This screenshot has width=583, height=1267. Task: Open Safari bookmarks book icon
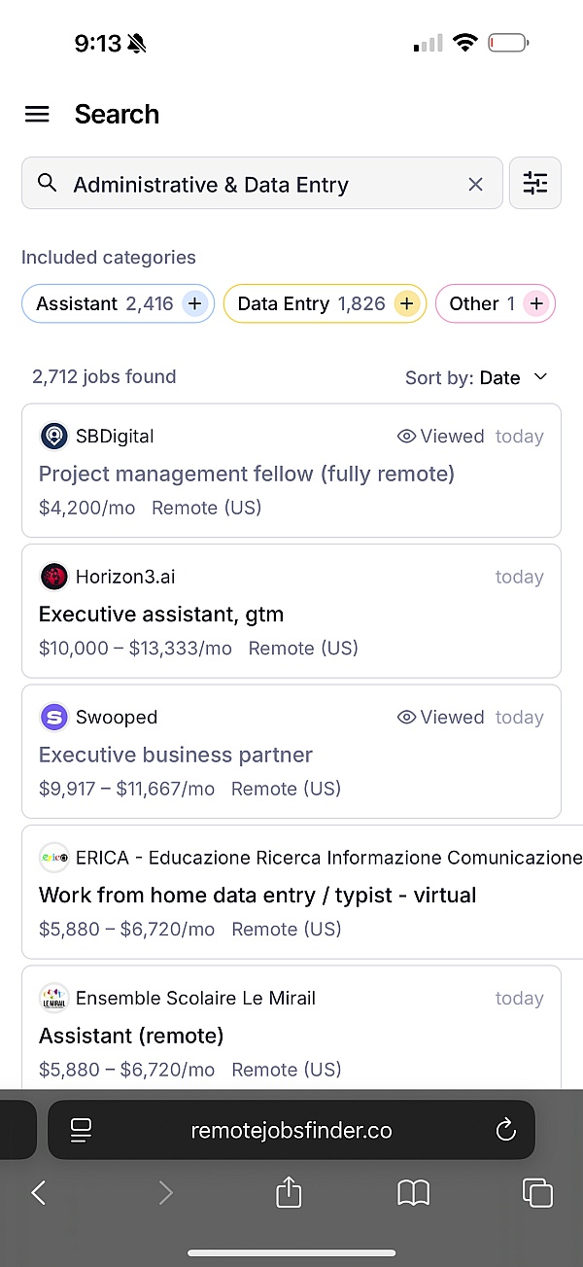(x=414, y=1193)
